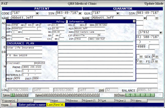Screen dimensions: 165x108
Task: Click the INST field UB04
Action: point(36,79)
